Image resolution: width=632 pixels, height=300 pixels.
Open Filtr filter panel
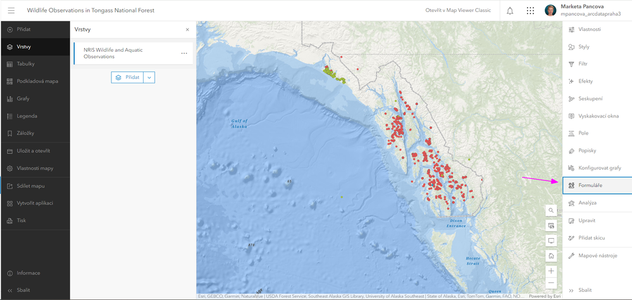pos(597,64)
